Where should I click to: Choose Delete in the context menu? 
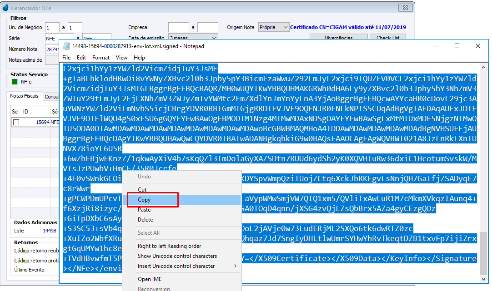point(182,220)
